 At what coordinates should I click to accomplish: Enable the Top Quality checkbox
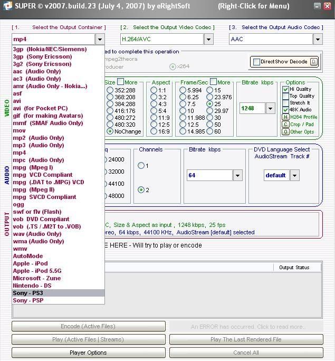tap(285, 96)
